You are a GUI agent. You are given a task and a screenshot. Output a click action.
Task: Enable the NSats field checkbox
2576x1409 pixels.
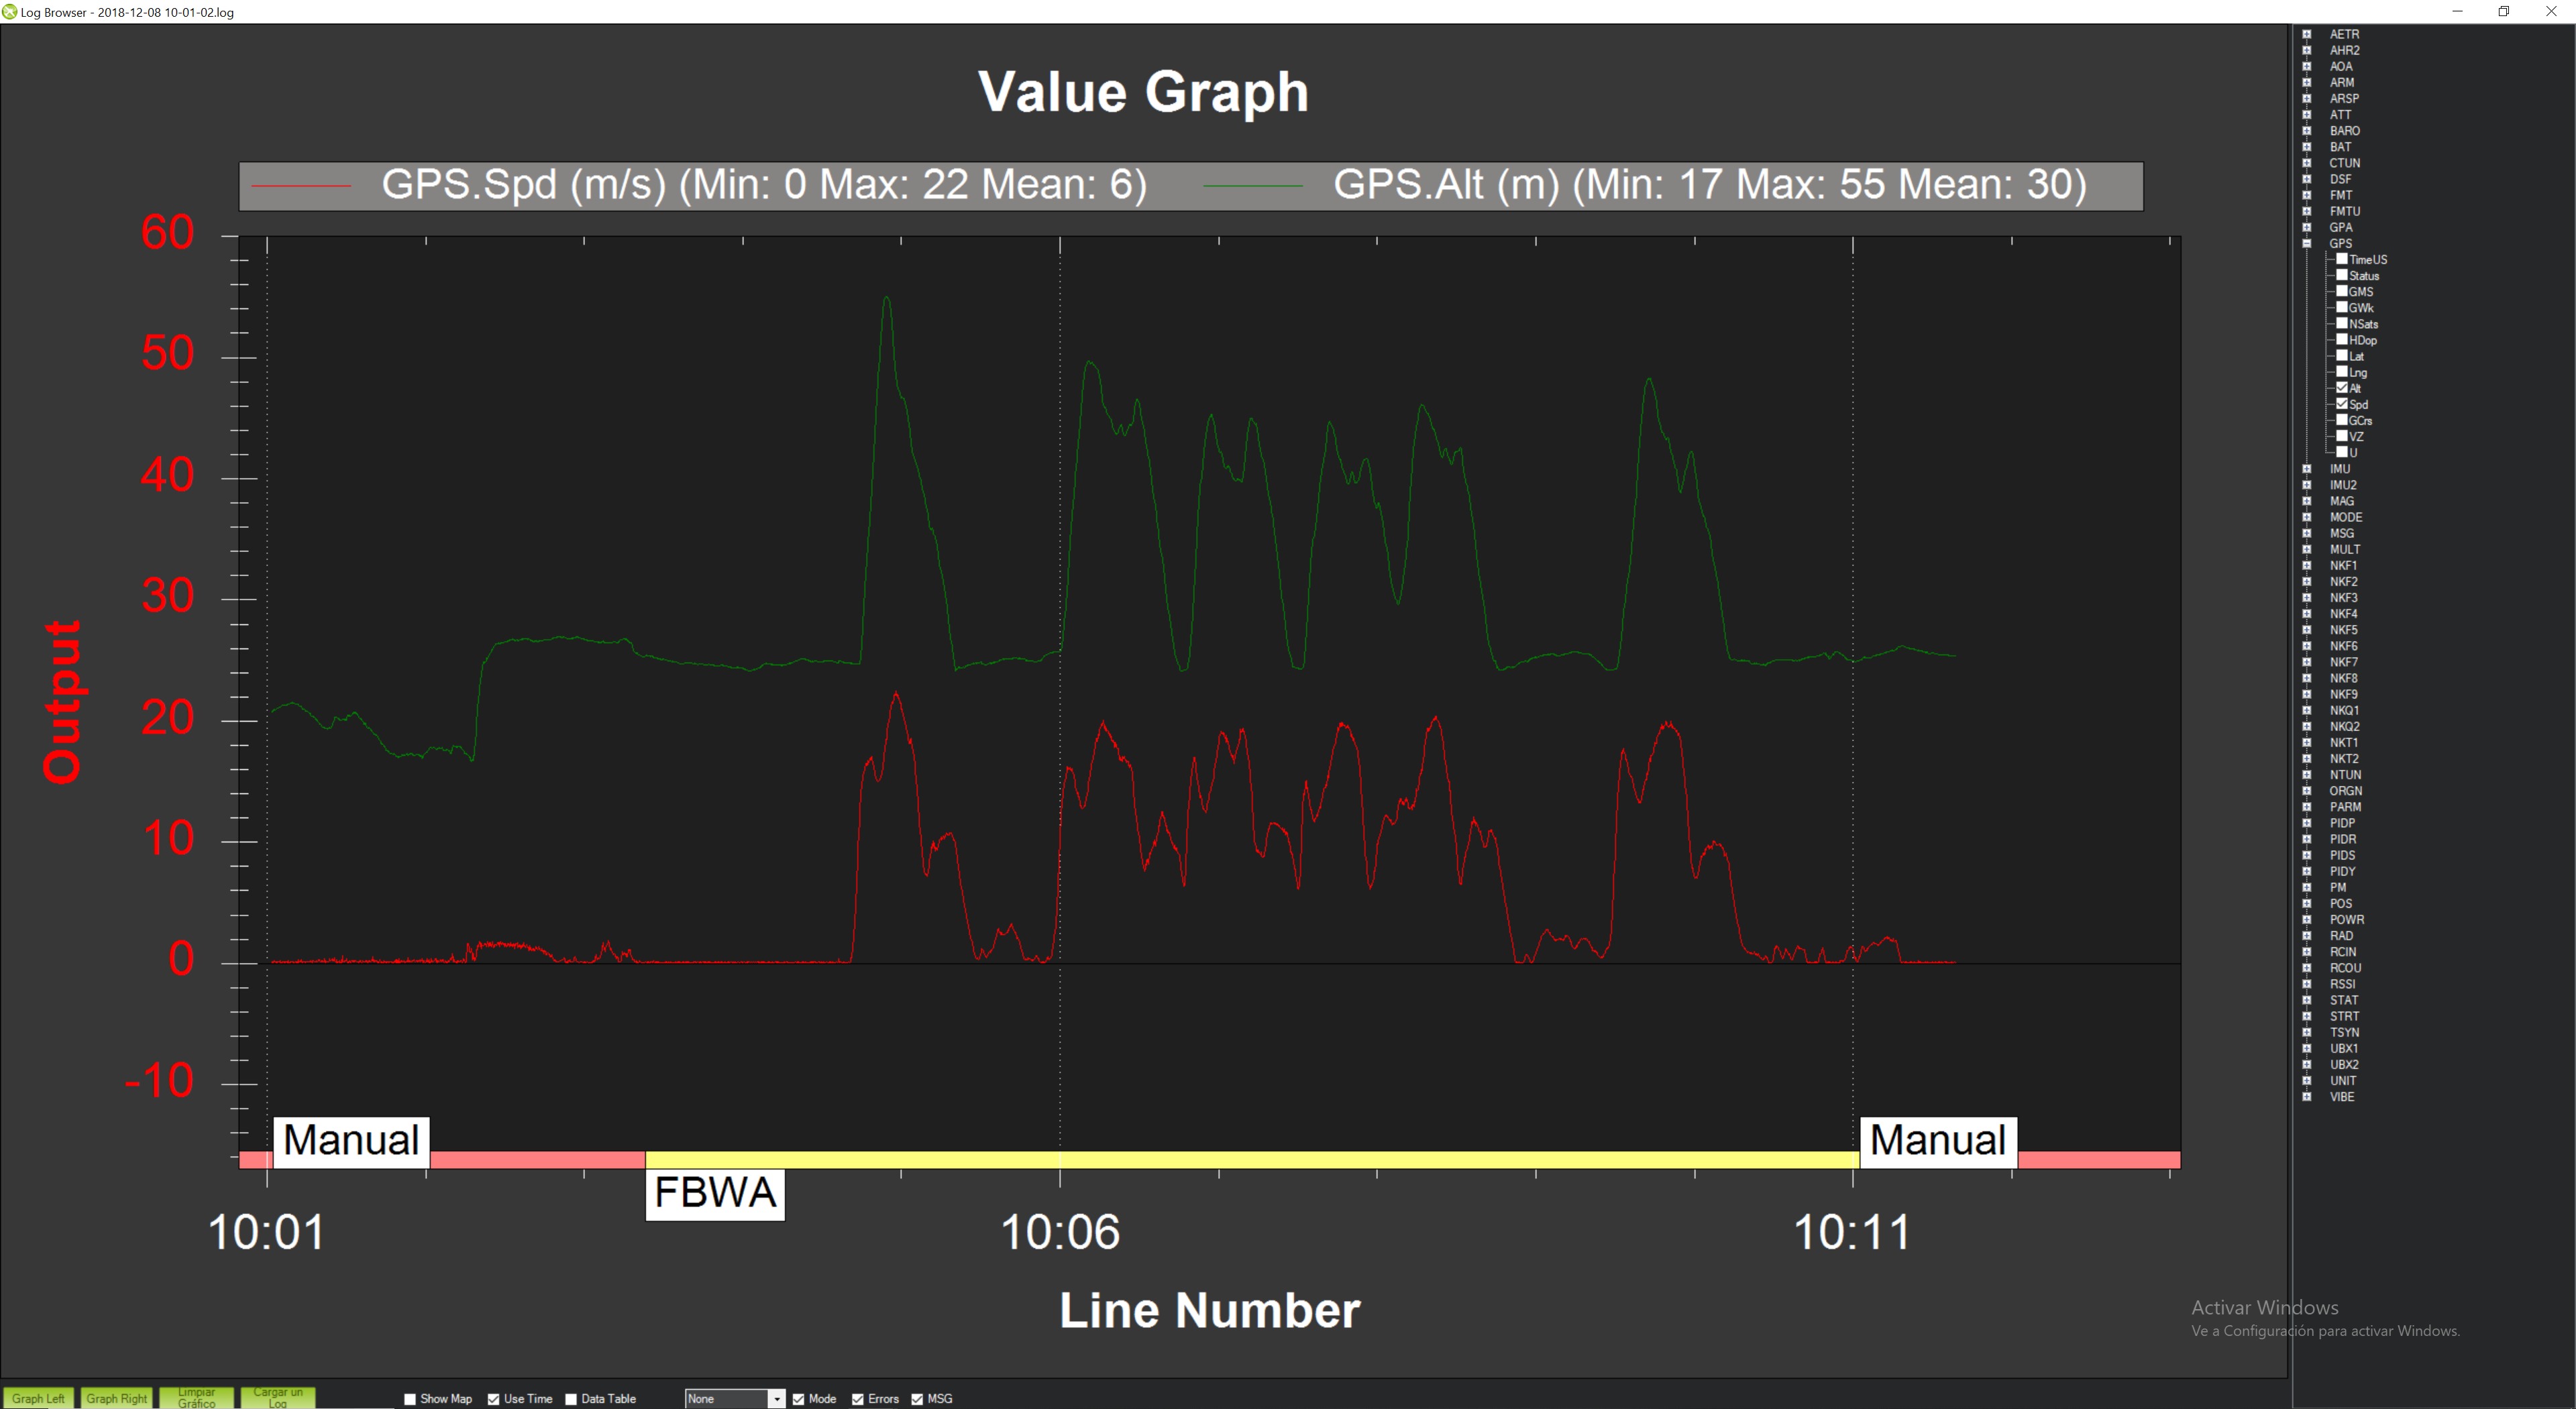click(x=2341, y=323)
